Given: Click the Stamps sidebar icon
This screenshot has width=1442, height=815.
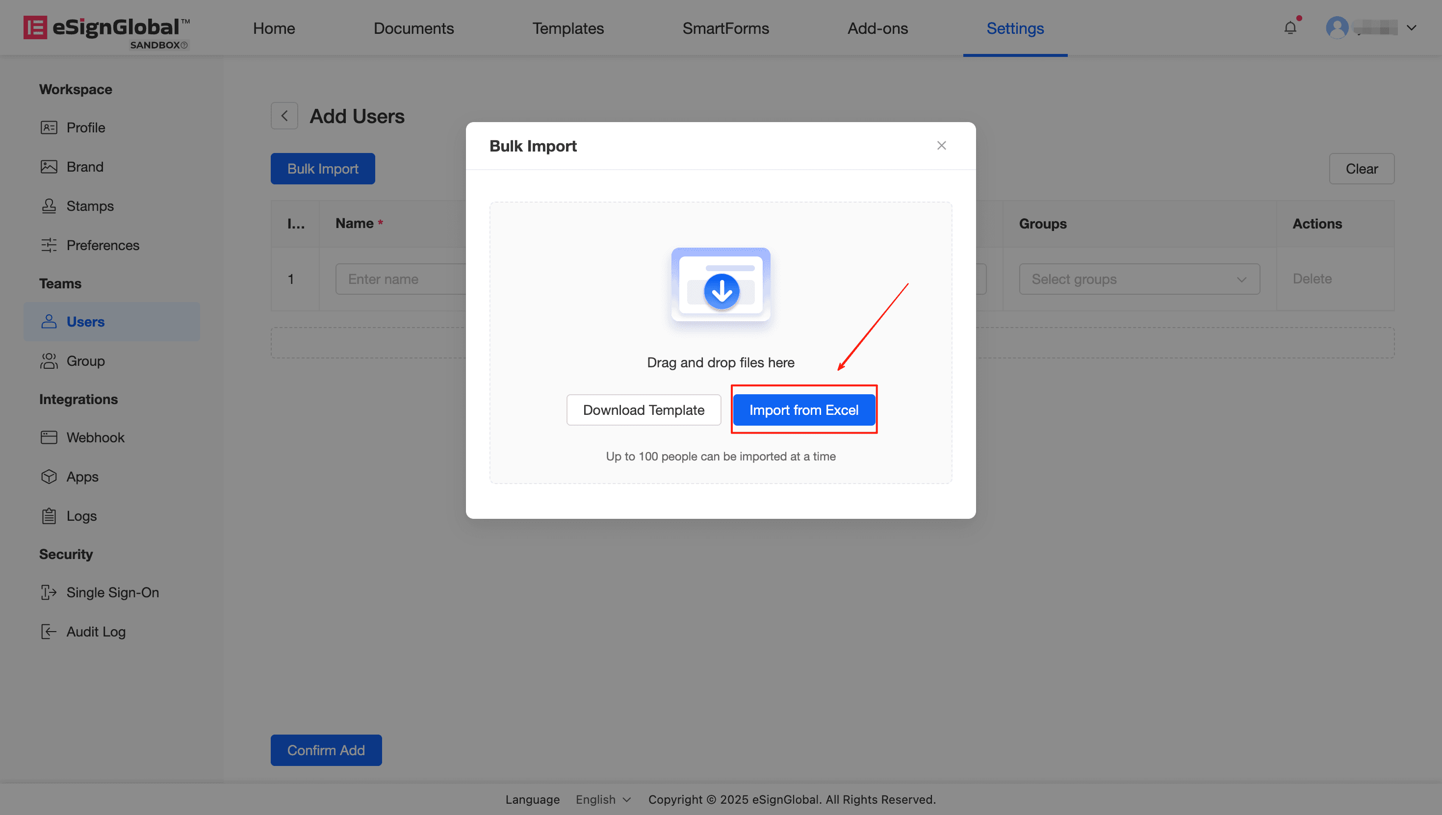Looking at the screenshot, I should pyautogui.click(x=49, y=206).
